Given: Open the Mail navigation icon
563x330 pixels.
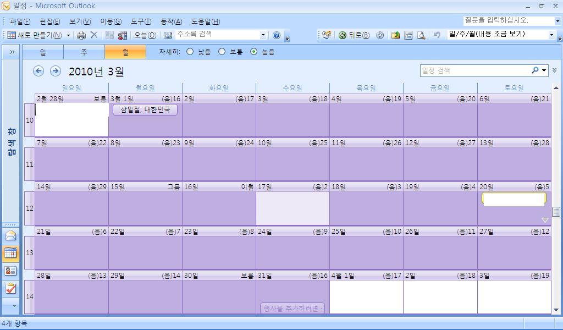Looking at the screenshot, I should (11, 235).
